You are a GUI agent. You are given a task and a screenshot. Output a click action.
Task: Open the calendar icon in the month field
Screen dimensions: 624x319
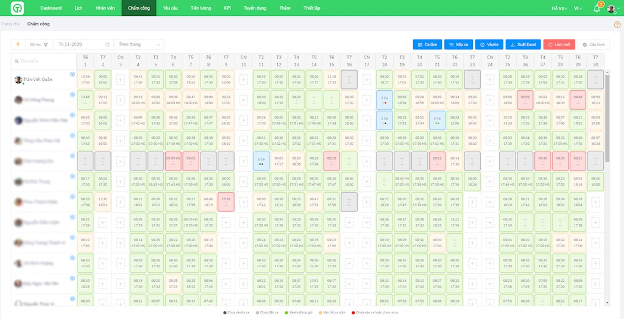[x=107, y=44]
